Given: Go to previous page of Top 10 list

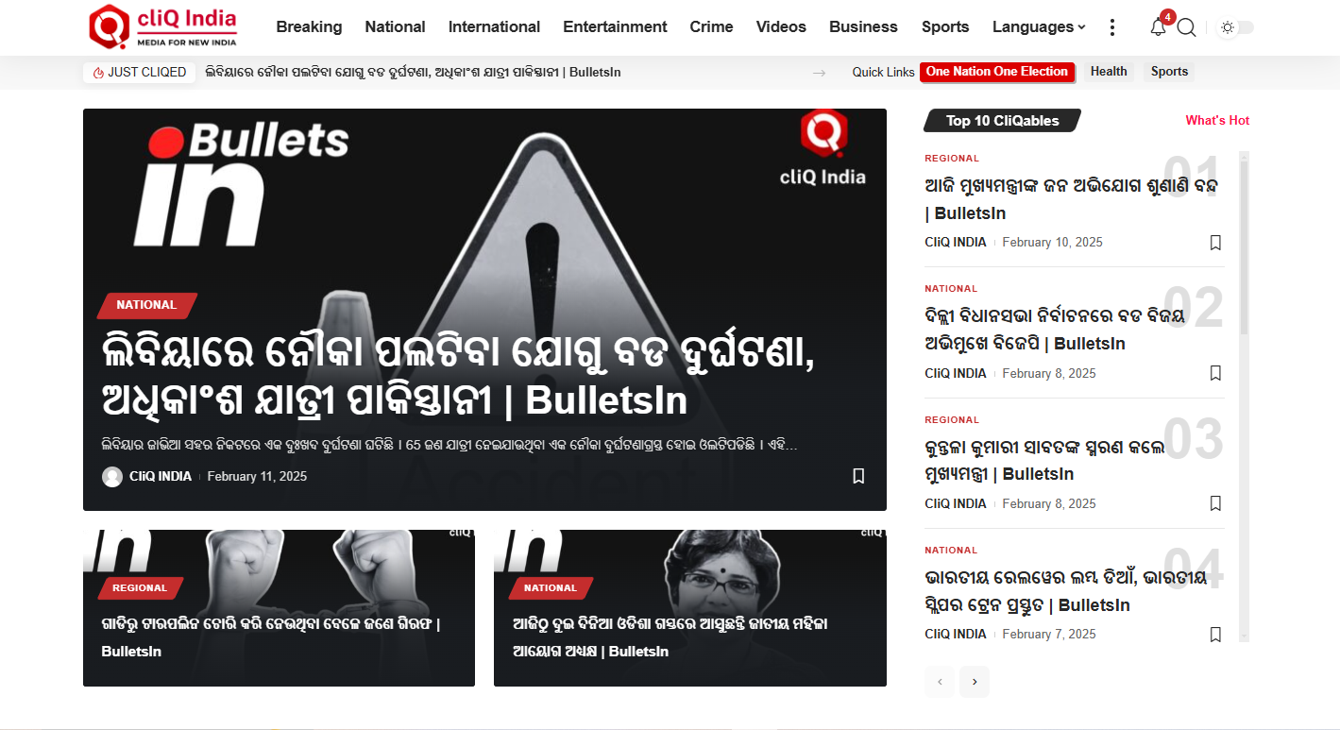Looking at the screenshot, I should (940, 682).
